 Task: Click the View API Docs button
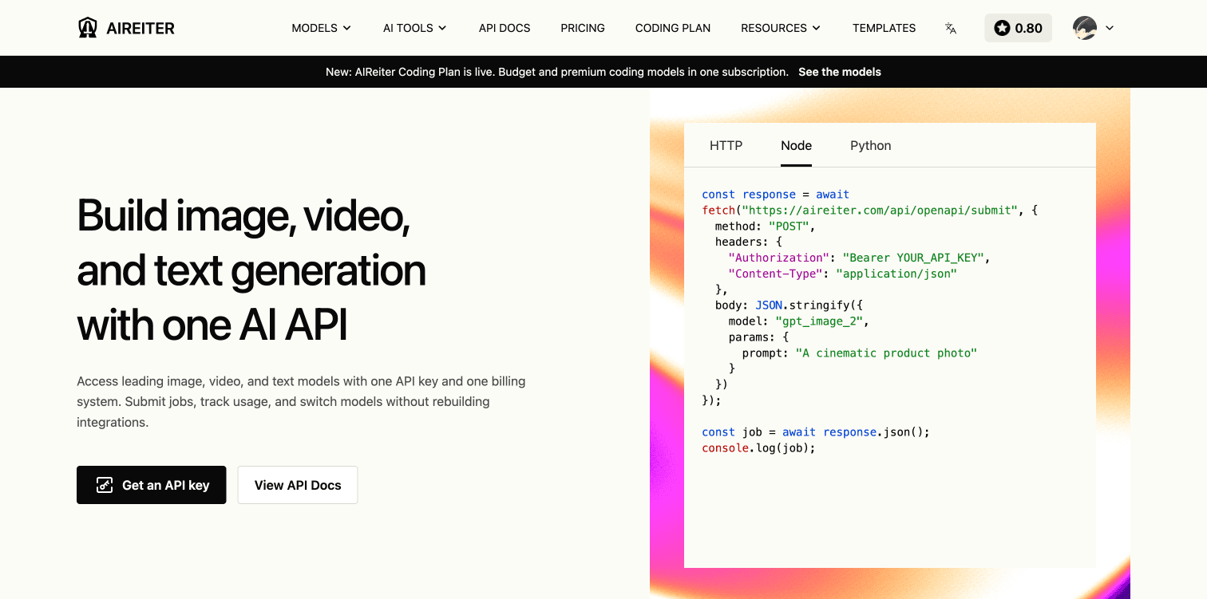(298, 485)
